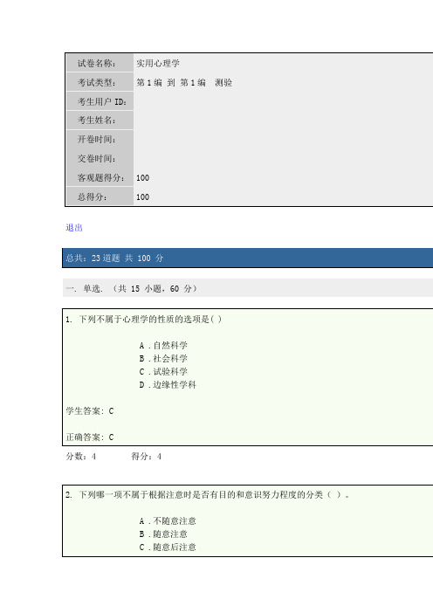Viewport: 433px width, 613px height.
Task: Select option A 自然科学
Action: pos(163,346)
